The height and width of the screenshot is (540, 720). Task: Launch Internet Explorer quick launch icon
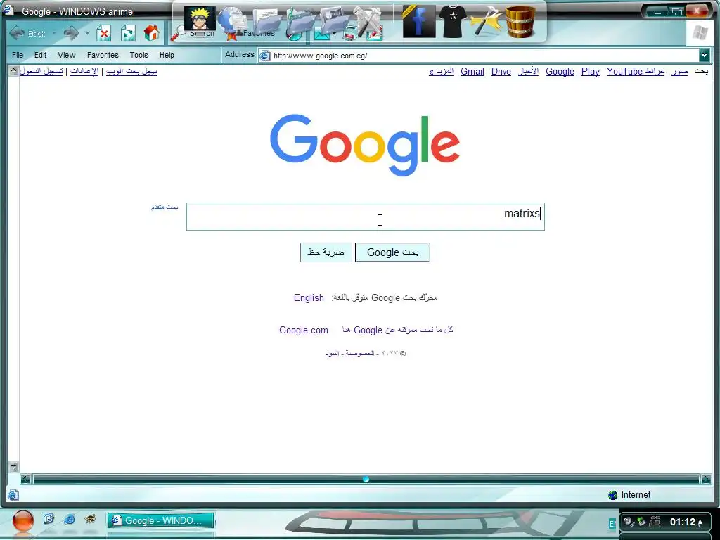pos(70,520)
